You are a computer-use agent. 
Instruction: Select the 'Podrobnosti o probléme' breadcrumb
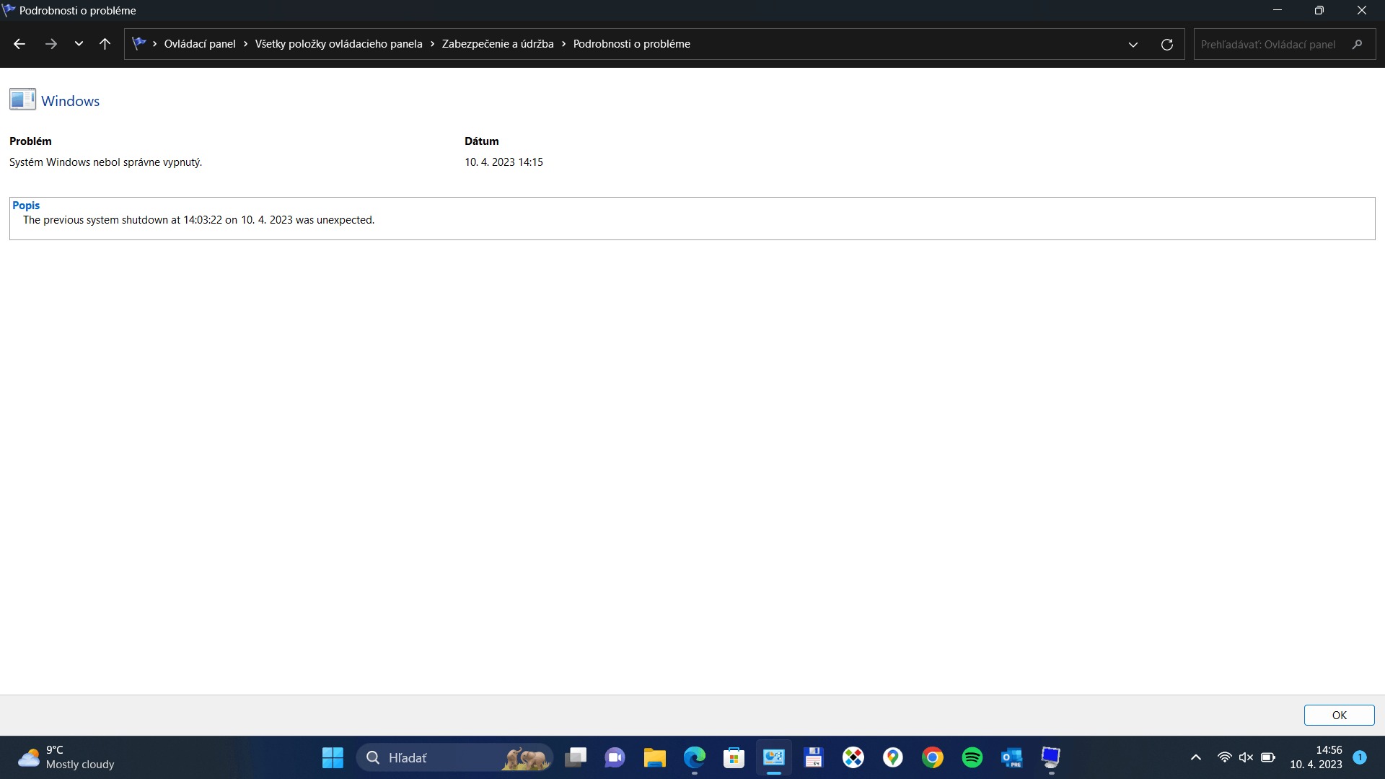tap(631, 44)
